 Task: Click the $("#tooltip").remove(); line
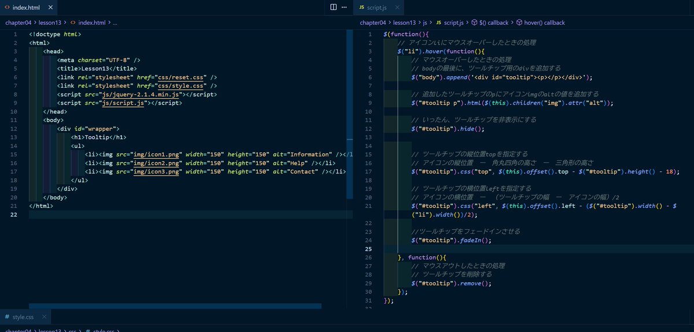[451, 283]
